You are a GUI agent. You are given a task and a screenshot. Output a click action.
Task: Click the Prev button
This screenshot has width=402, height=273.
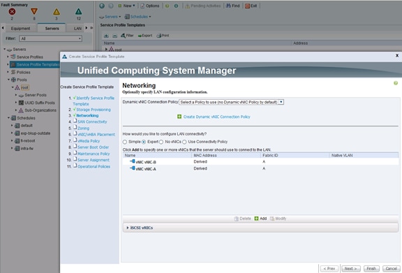[329, 268]
